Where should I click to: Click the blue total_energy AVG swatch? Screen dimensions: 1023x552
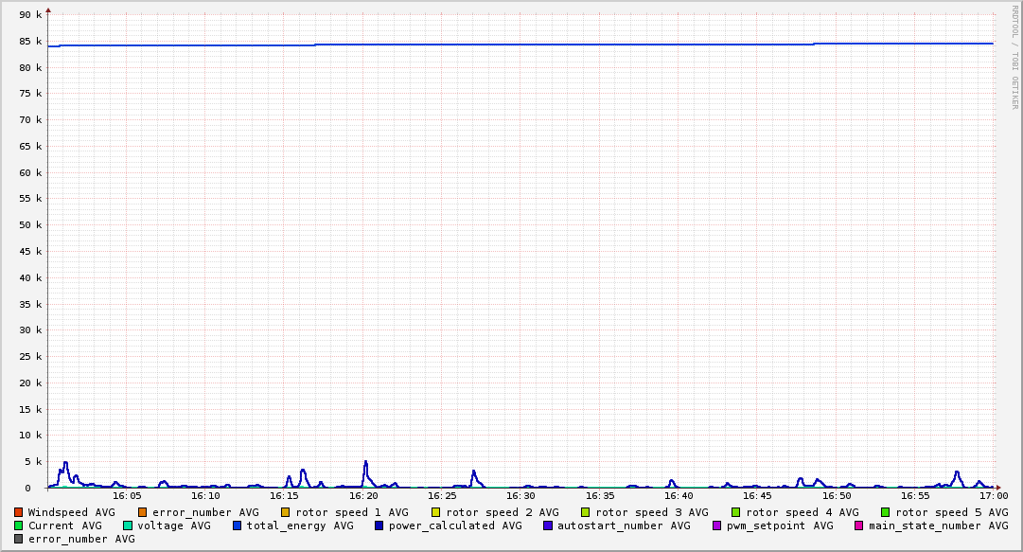click(x=238, y=525)
